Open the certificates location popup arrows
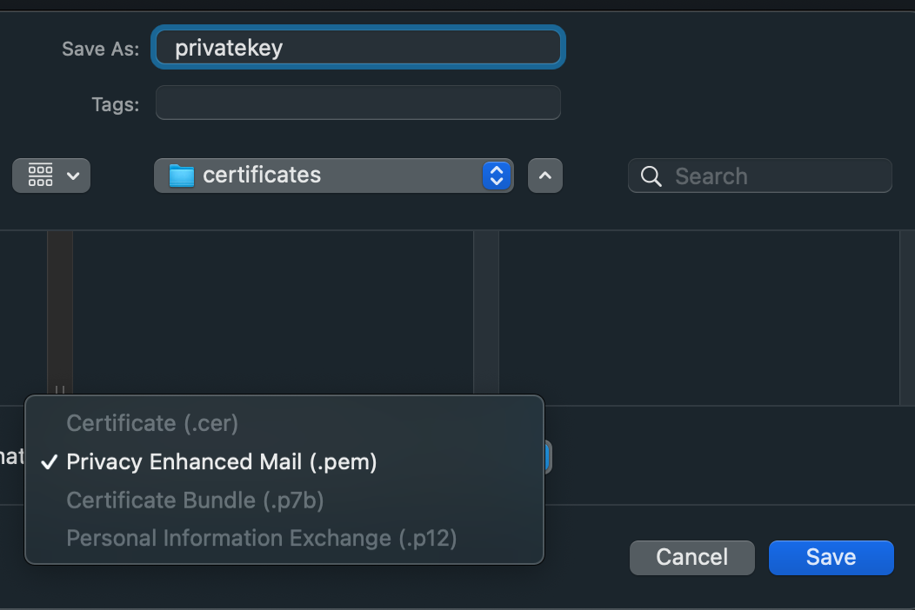This screenshot has height=610, width=915. coord(497,176)
